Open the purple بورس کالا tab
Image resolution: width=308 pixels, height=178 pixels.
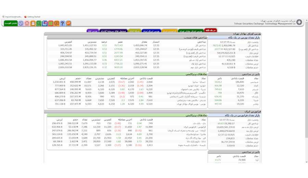click(93, 31)
